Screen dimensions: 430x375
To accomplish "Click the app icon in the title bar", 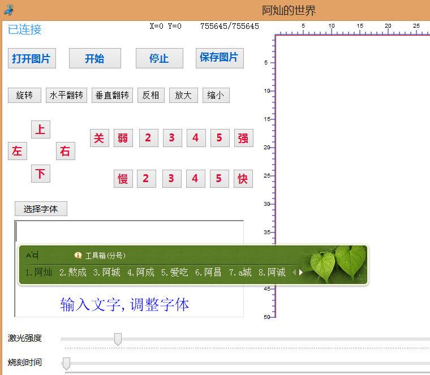I will pos(8,10).
